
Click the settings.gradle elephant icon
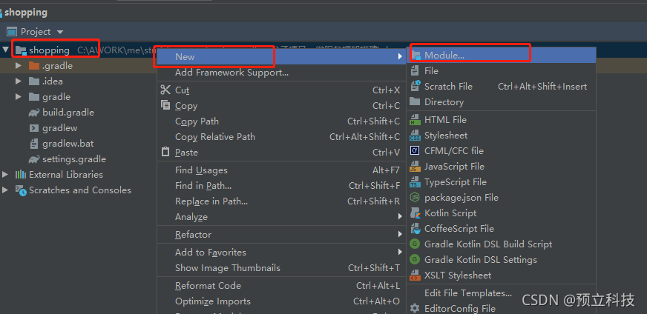coord(34,159)
